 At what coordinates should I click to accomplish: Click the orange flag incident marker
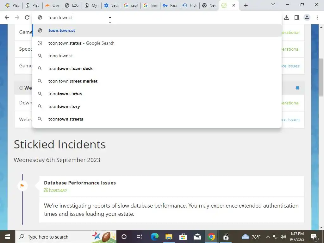coord(22,186)
